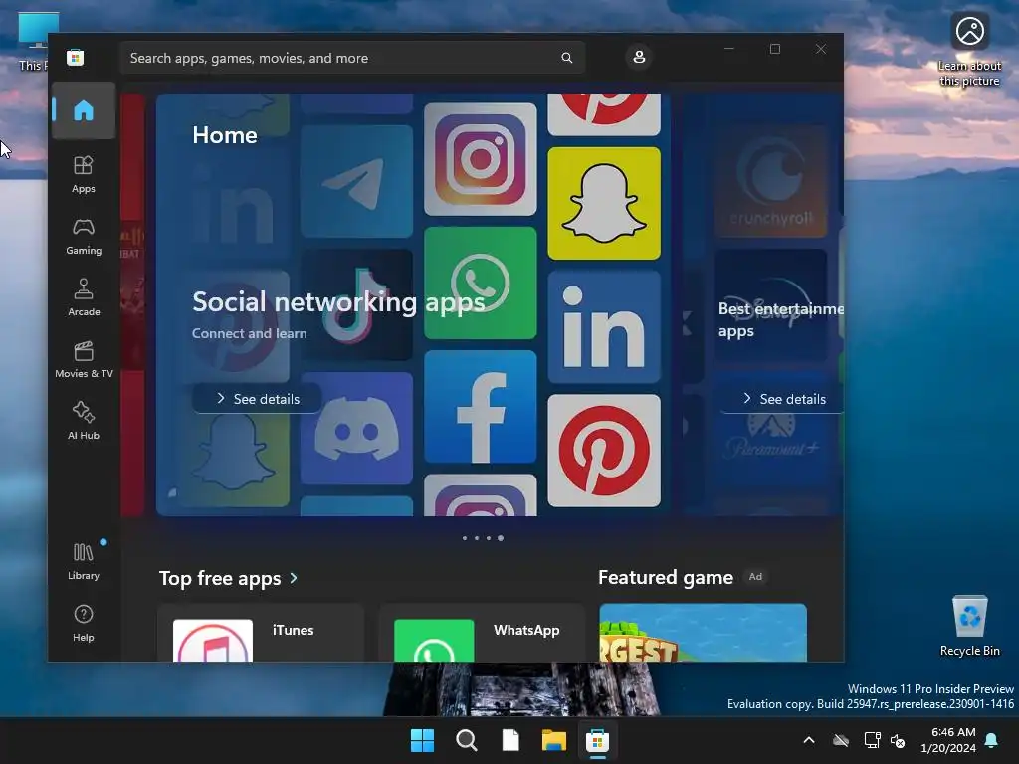Open the Library section
This screenshot has height=764, width=1019.
pos(84,561)
